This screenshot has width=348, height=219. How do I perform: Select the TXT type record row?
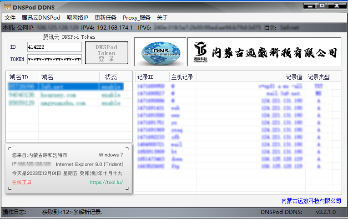pyautogui.click(x=234, y=86)
